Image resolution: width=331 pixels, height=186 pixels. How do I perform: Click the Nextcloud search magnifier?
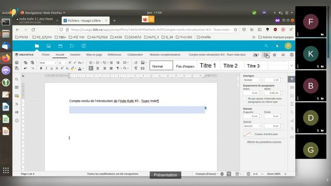coord(266,46)
